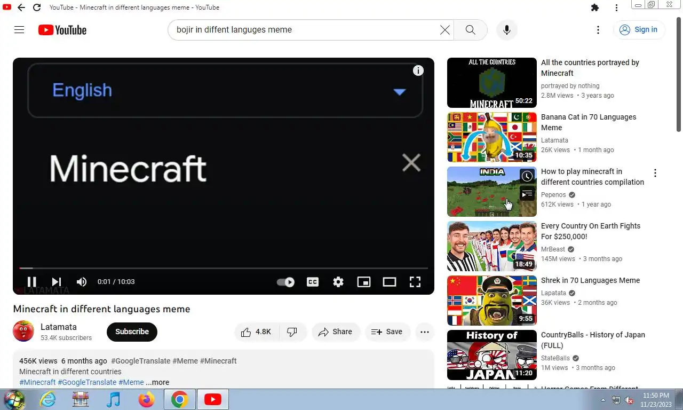The image size is (683, 410).
Task: Click the muted volume tray icon
Action: point(629,400)
